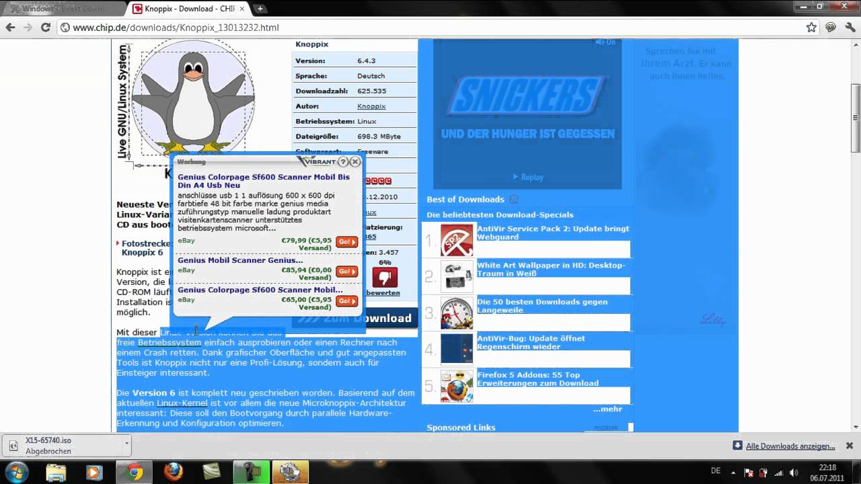Open the green sticky-note taskbar app
861x484 pixels.
pos(212,472)
